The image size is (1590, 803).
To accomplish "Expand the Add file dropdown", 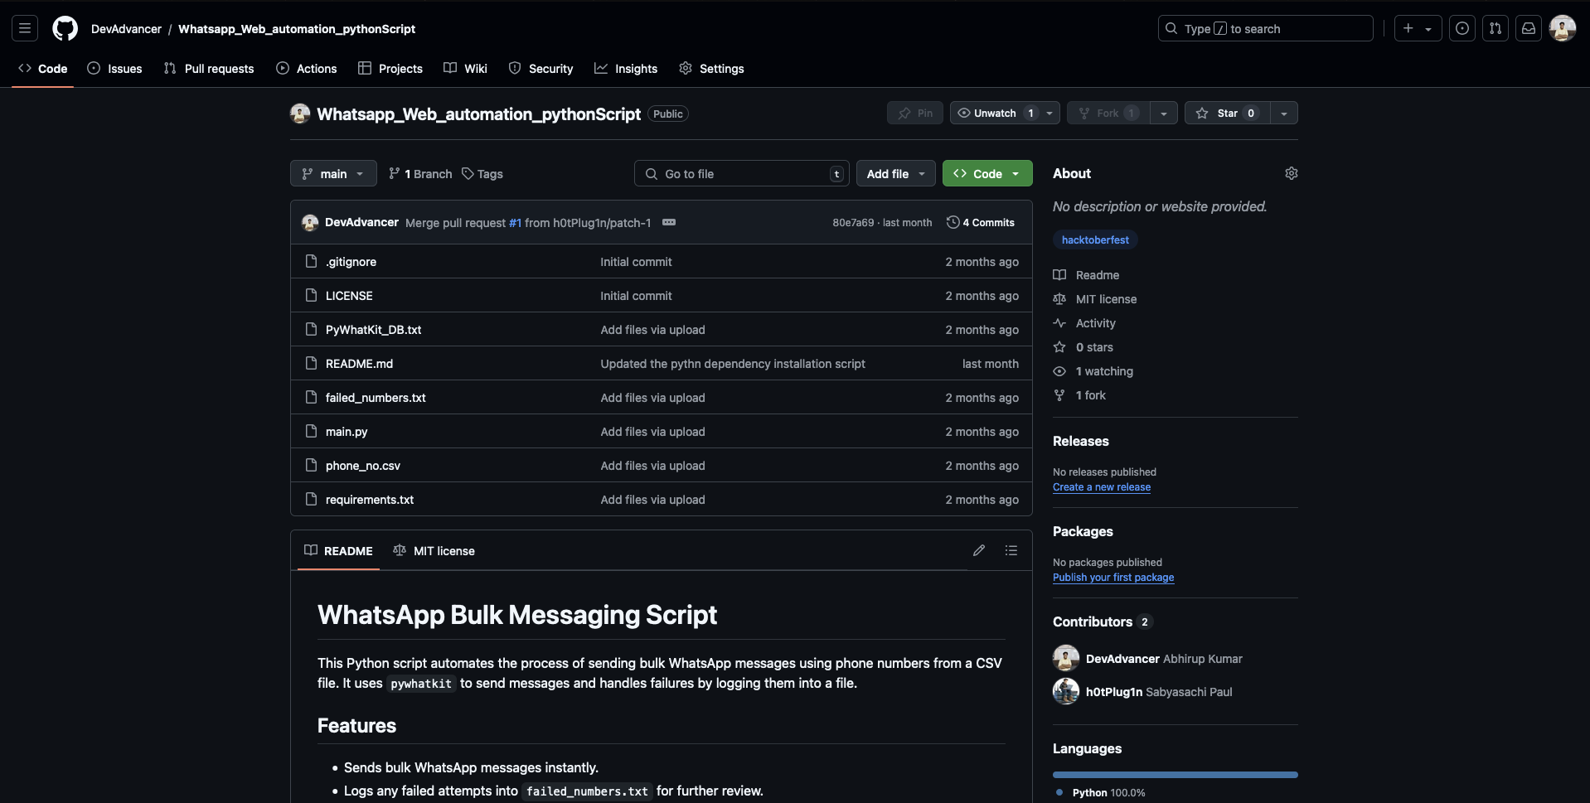I will [x=896, y=173].
